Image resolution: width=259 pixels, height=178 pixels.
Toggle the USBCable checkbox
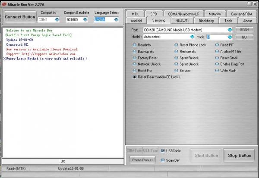pos(163,150)
